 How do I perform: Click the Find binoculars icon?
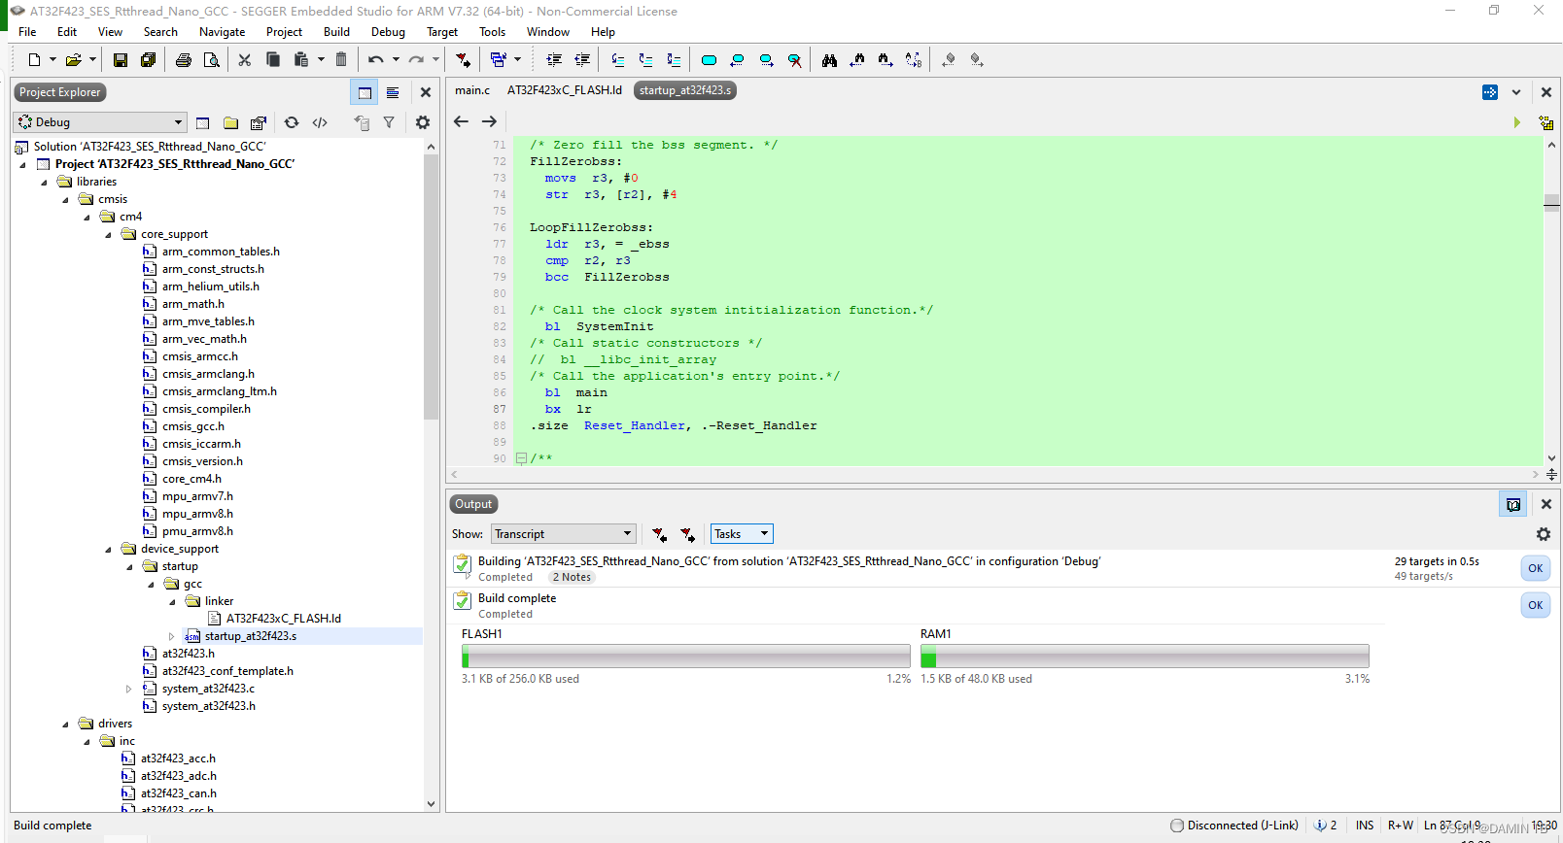pyautogui.click(x=829, y=60)
